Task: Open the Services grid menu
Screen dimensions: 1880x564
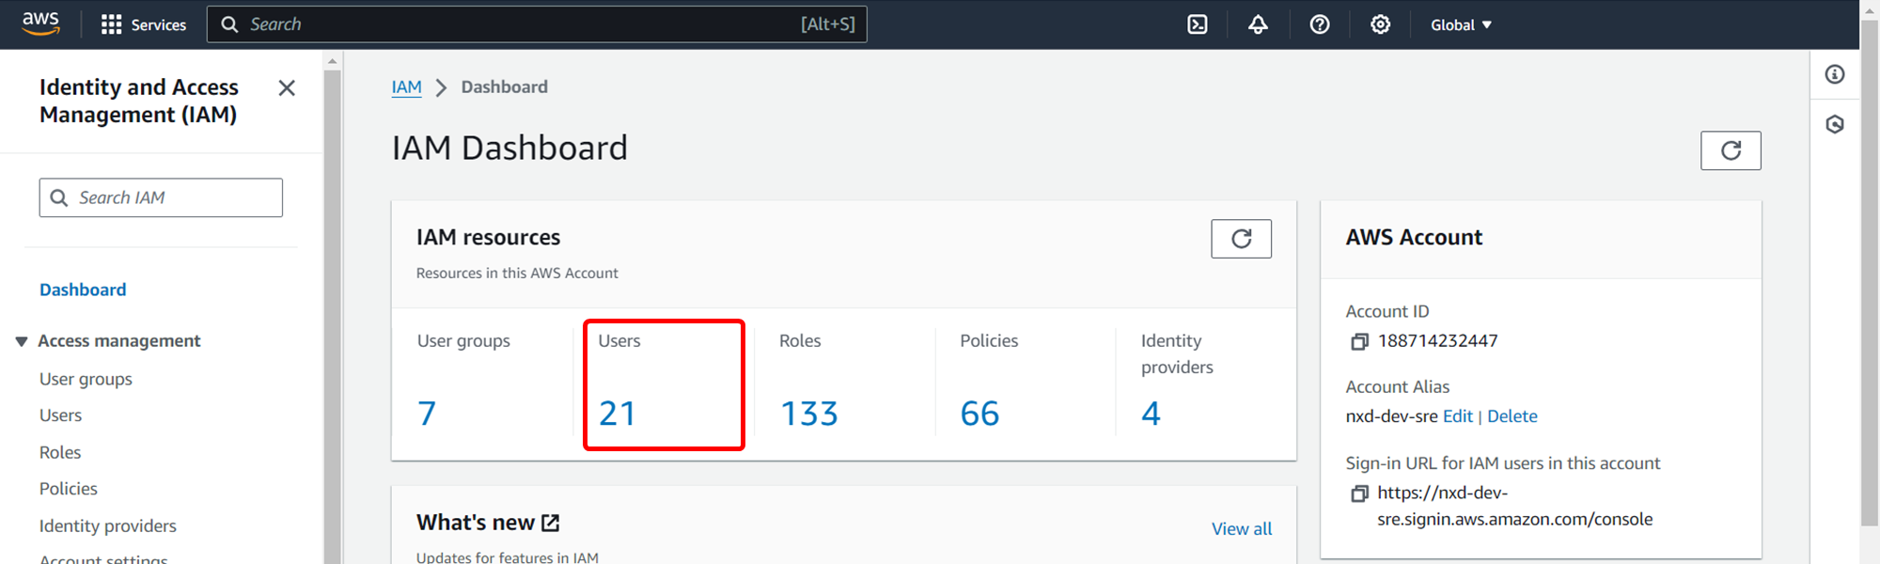Action: coord(144,24)
